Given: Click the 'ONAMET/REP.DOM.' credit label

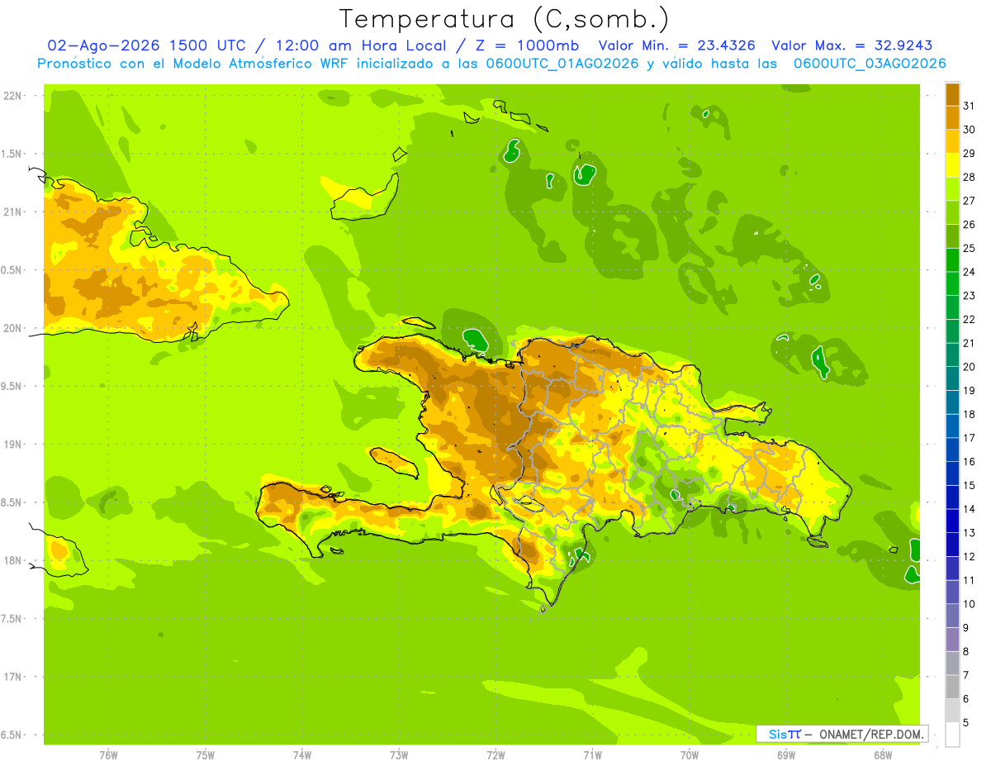Looking at the screenshot, I should pyautogui.click(x=870, y=734).
